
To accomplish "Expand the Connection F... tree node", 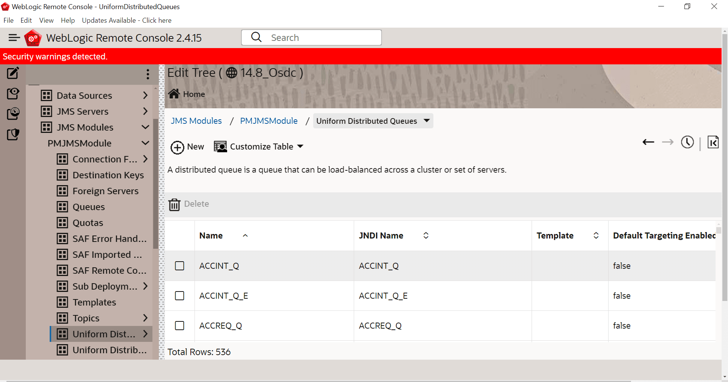I will tap(145, 159).
